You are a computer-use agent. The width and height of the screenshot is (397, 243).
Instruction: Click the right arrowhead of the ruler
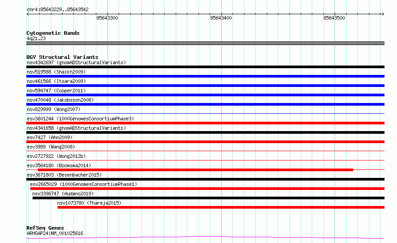tap(383, 14)
